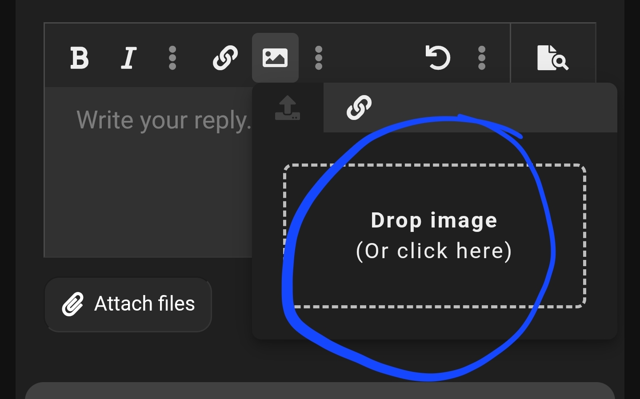The image size is (640, 399).
Task: Toggle bold formatting
Action: point(80,58)
